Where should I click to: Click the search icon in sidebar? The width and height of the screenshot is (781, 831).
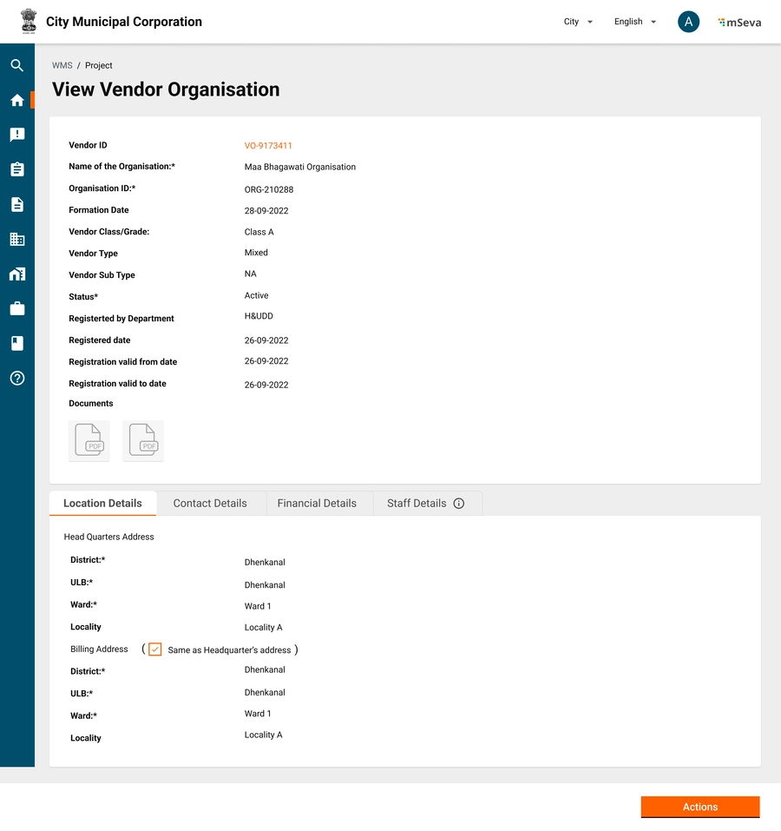(16, 65)
